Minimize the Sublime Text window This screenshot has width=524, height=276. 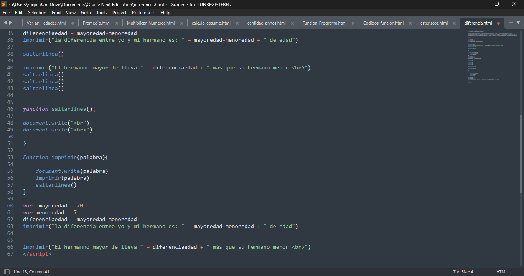pos(479,4)
